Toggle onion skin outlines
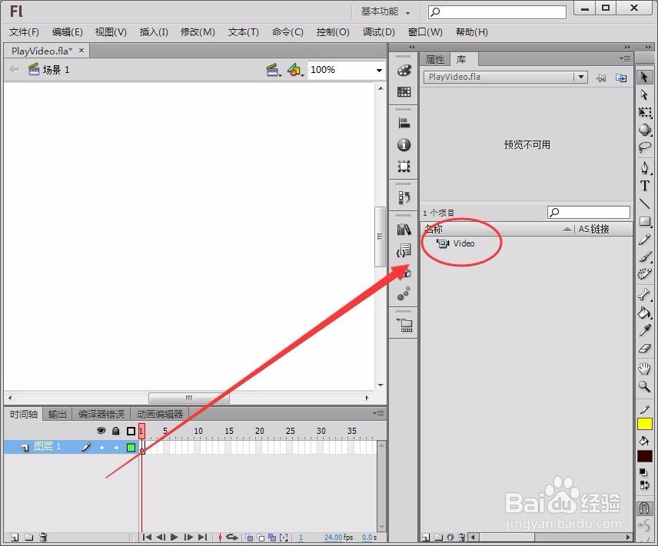 pyautogui.click(x=261, y=538)
